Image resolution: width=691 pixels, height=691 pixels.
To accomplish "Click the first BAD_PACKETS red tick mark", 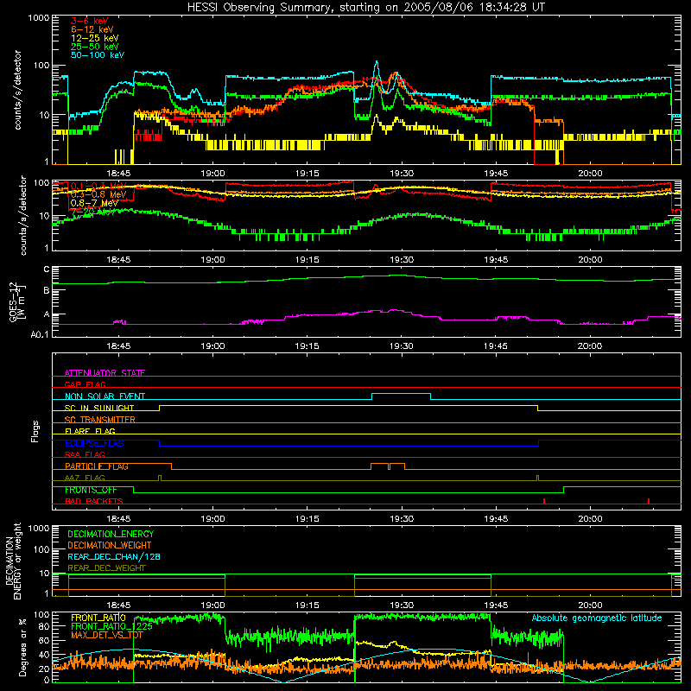I will 544,501.
